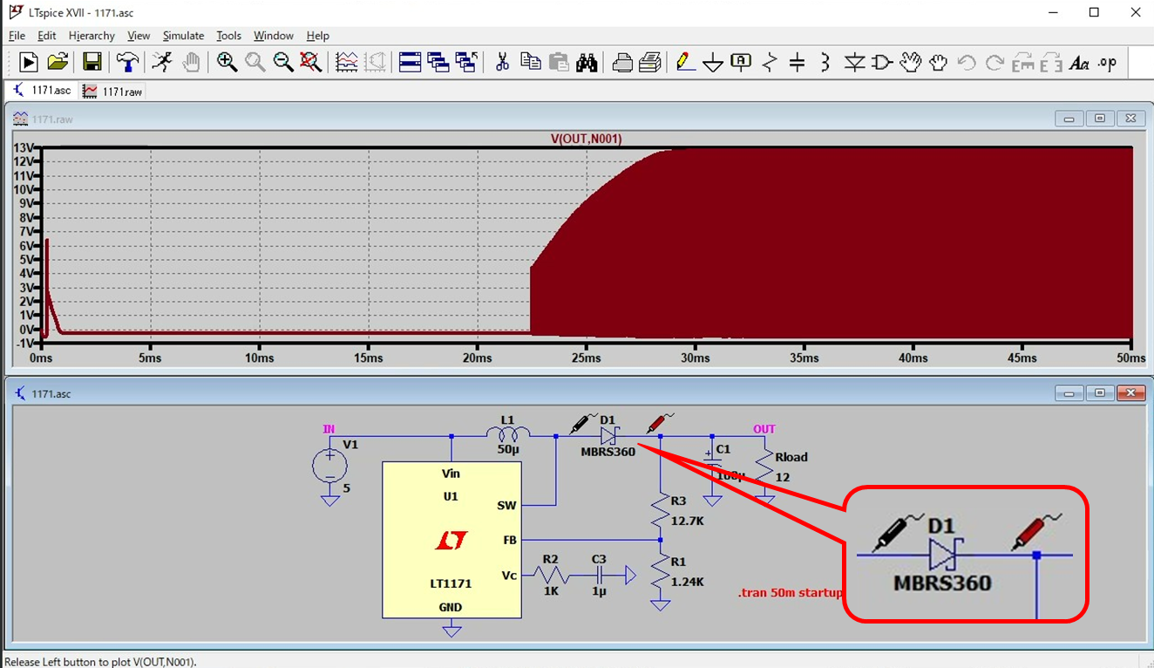Image resolution: width=1154 pixels, height=668 pixels.
Task: Create a new schematic from toolbar
Action: tap(29, 62)
